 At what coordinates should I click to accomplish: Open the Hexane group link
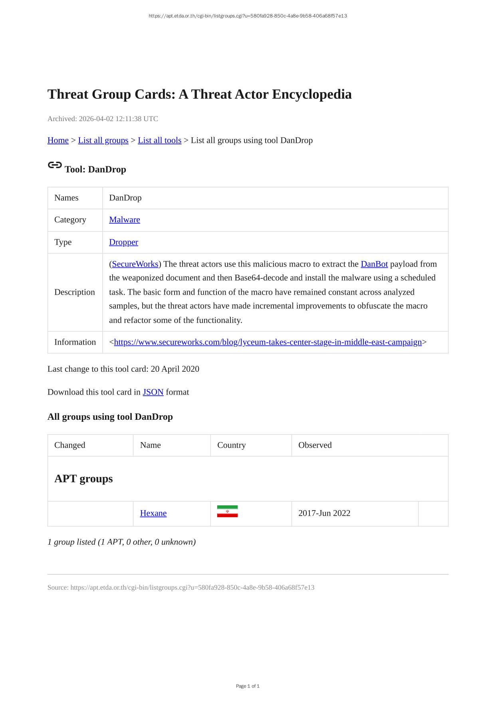point(153,513)
